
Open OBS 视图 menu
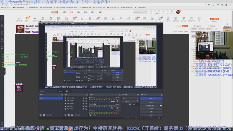pyautogui.click(x=52, y=24)
